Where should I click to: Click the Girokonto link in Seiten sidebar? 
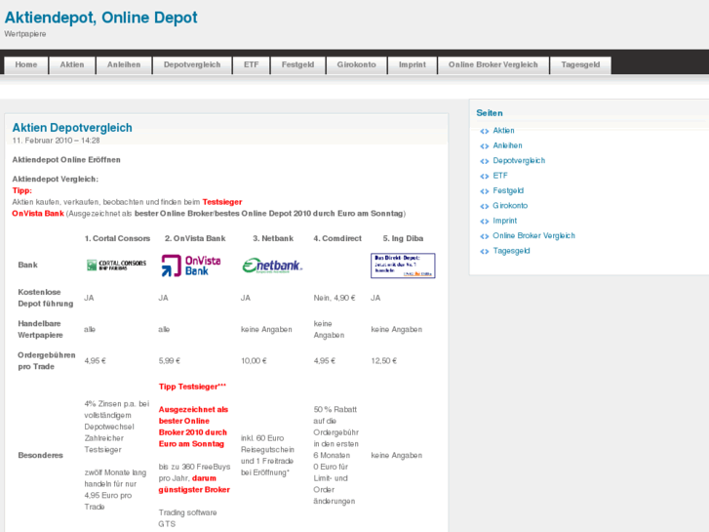pos(510,206)
